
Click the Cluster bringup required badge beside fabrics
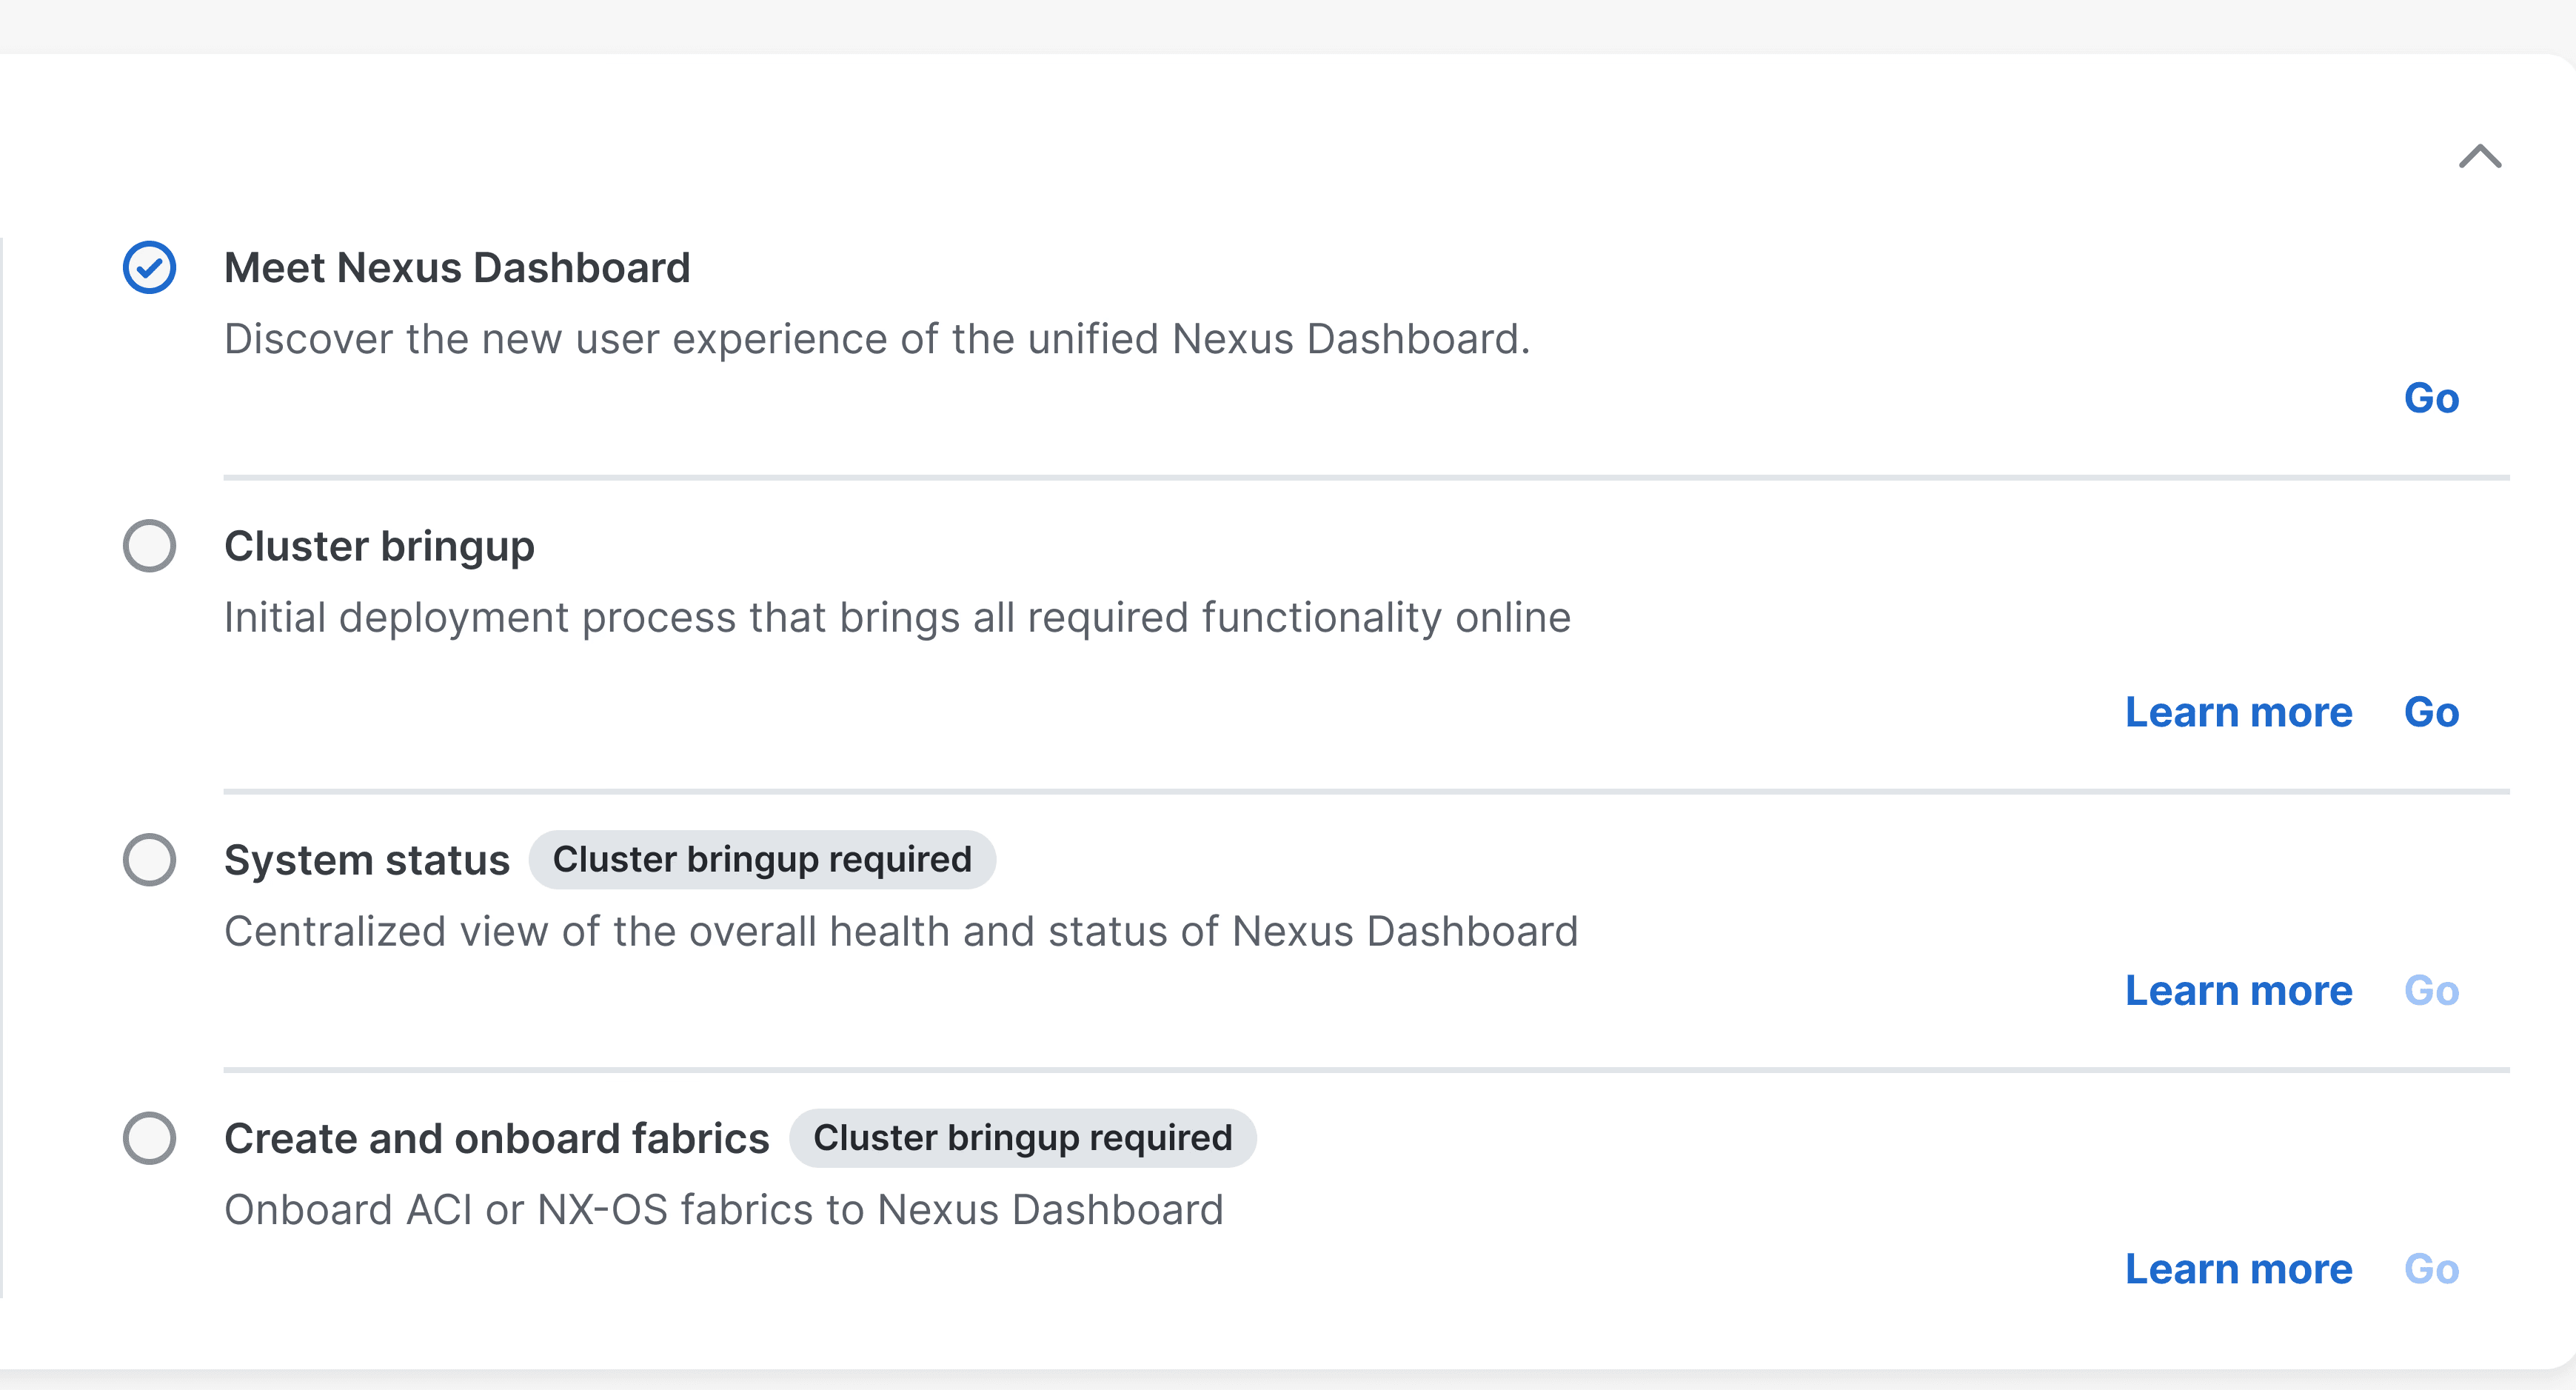[x=1023, y=1138]
